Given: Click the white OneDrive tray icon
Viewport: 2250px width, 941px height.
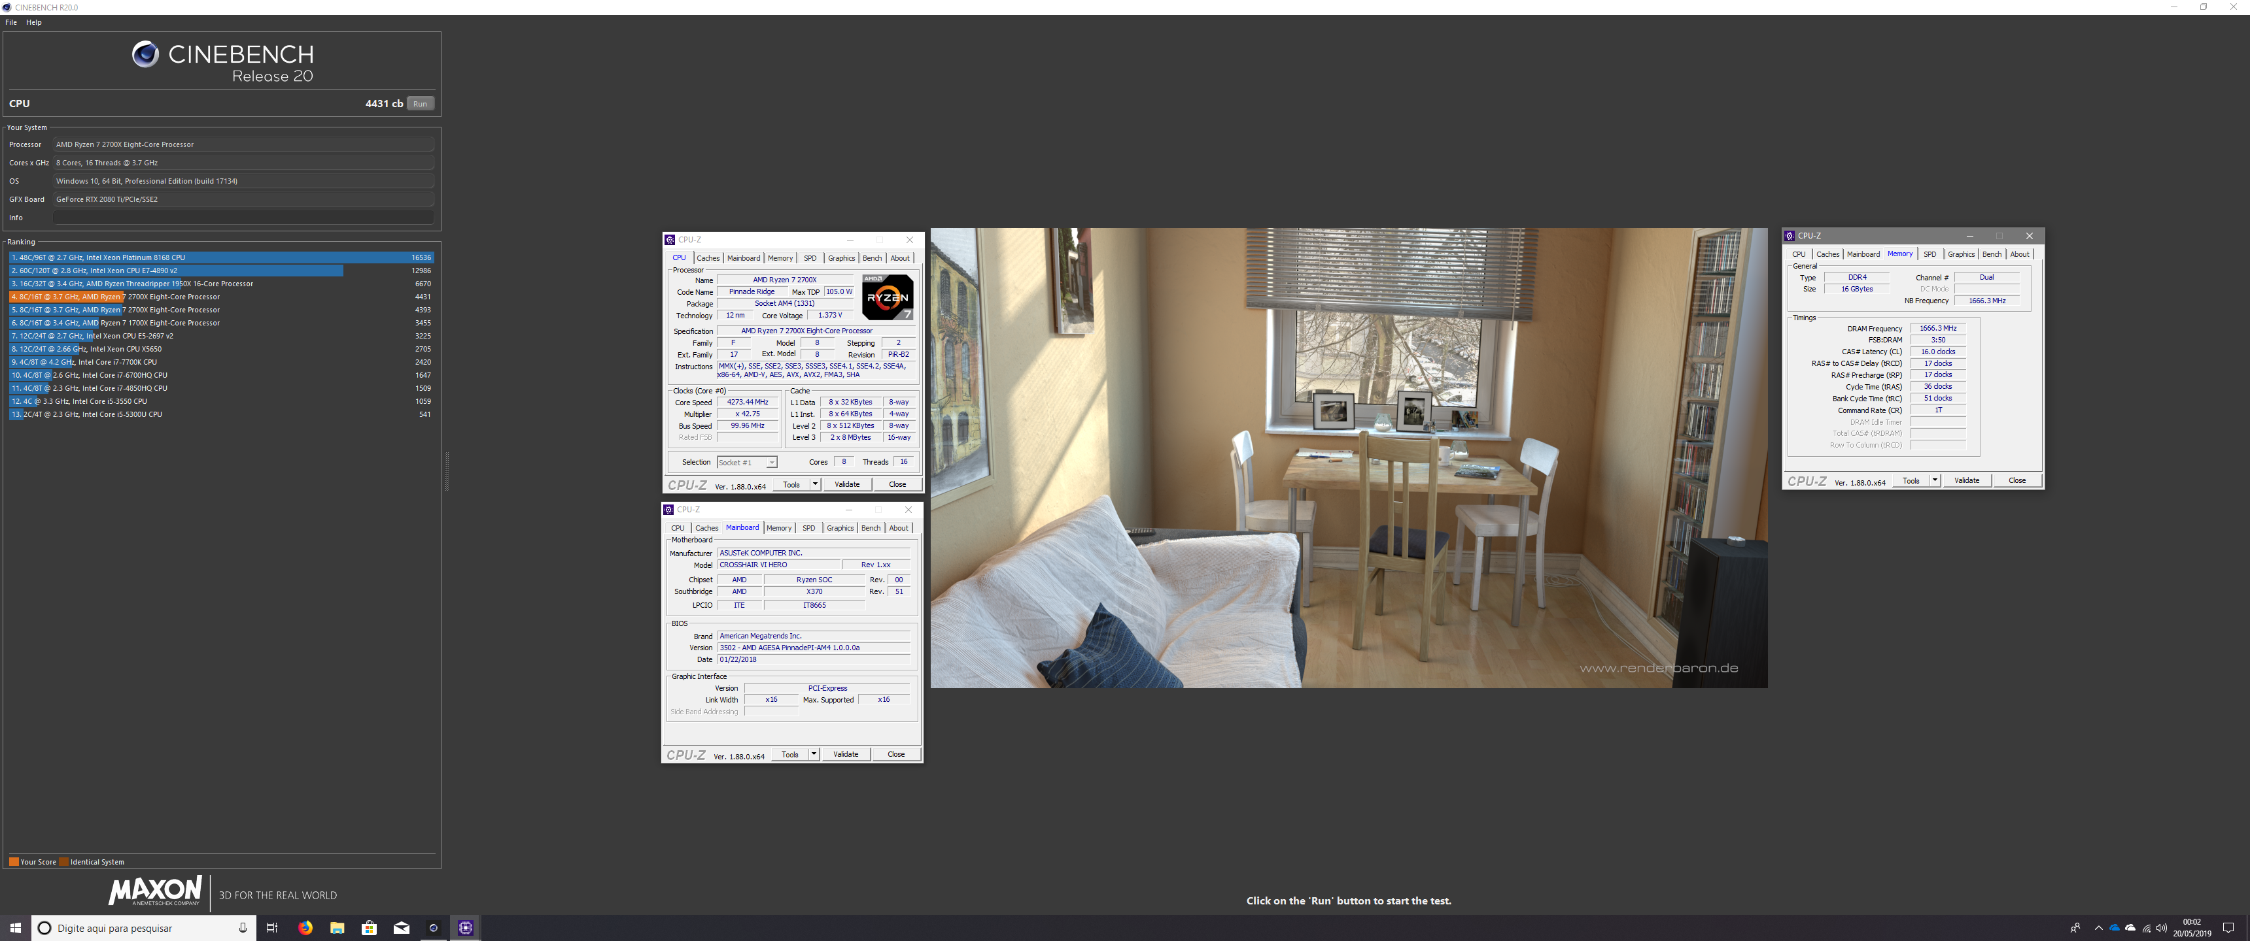Looking at the screenshot, I should point(2130,928).
